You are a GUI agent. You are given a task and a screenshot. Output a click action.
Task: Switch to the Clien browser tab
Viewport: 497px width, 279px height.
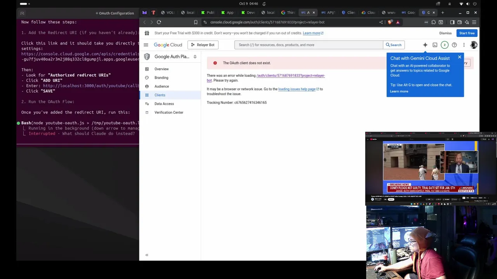click(348, 12)
